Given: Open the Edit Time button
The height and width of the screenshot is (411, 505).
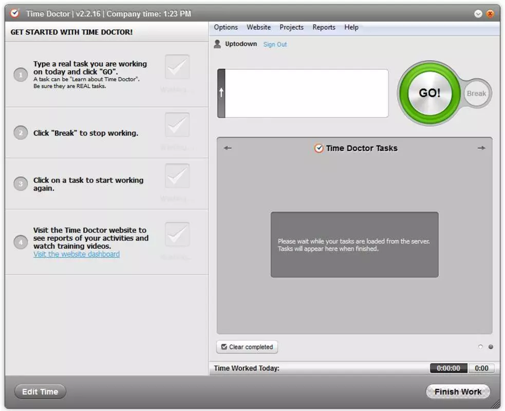Looking at the screenshot, I should pyautogui.click(x=40, y=391).
